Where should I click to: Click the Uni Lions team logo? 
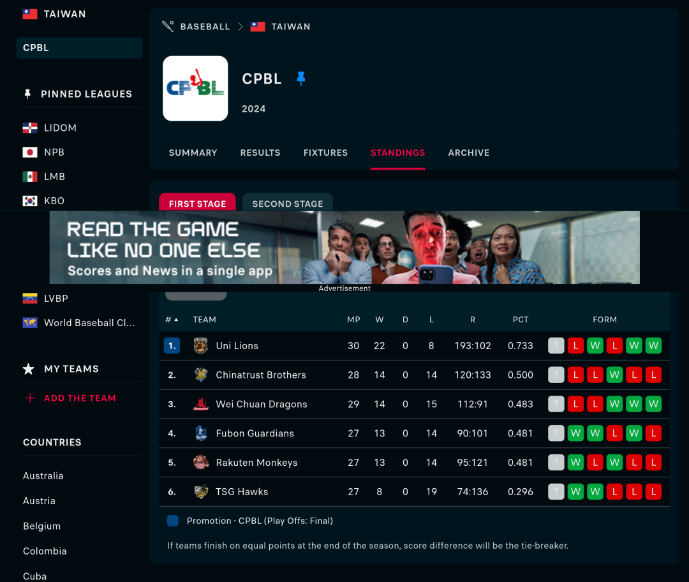[201, 345]
